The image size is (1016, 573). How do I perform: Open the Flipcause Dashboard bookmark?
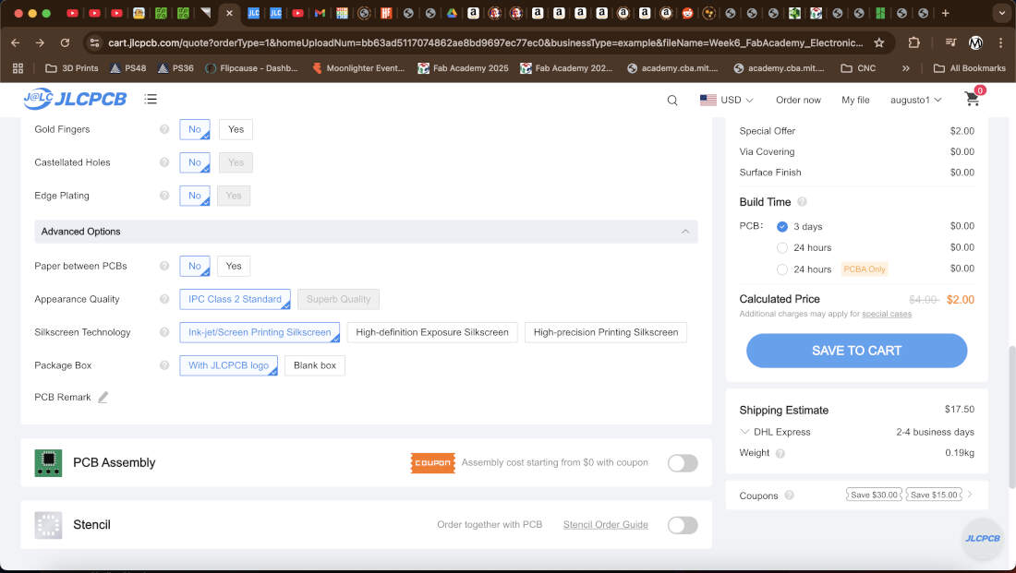[251, 68]
